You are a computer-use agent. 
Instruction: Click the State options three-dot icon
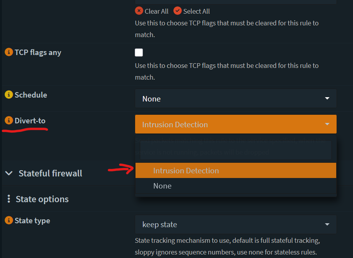pos(9,199)
